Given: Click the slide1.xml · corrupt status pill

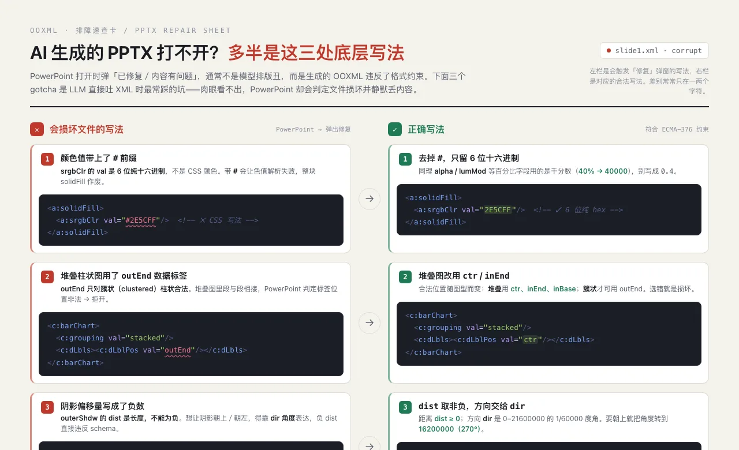Looking at the screenshot, I should 654,50.
